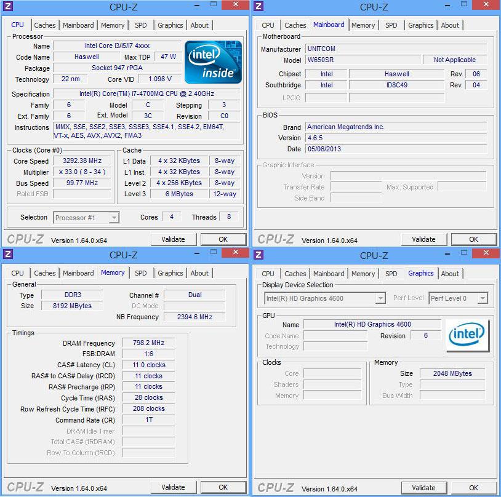Viewport: 501px width, 497px height.
Task: Open Graphics tab in CPU window
Action: coord(170,25)
